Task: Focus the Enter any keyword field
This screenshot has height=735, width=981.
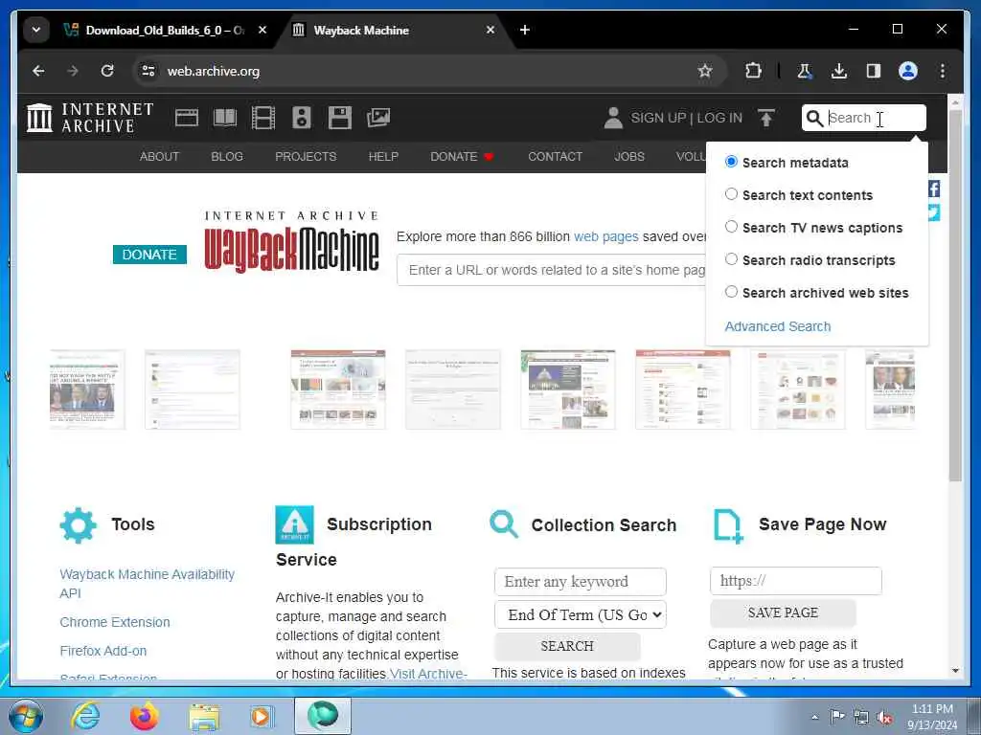Action: click(x=581, y=582)
